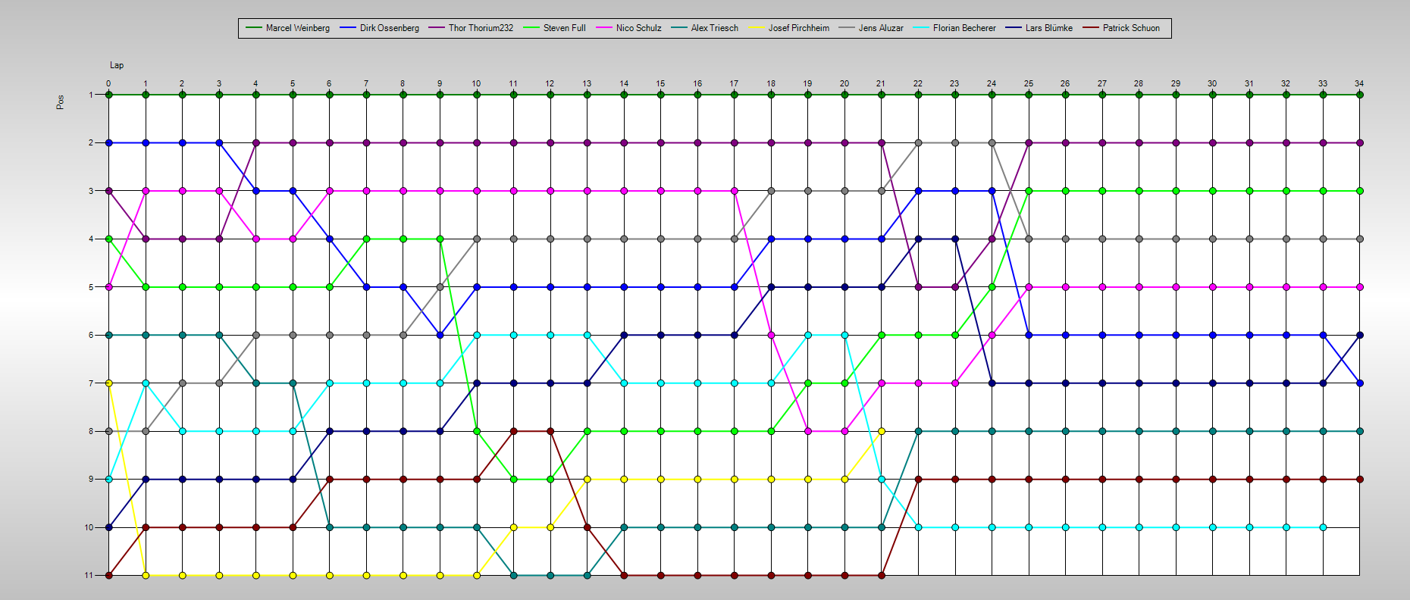Click lap number 13 on the top axis

pyautogui.click(x=587, y=83)
